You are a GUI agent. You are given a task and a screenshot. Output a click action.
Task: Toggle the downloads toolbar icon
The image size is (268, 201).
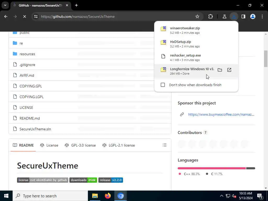[x=234, y=16]
